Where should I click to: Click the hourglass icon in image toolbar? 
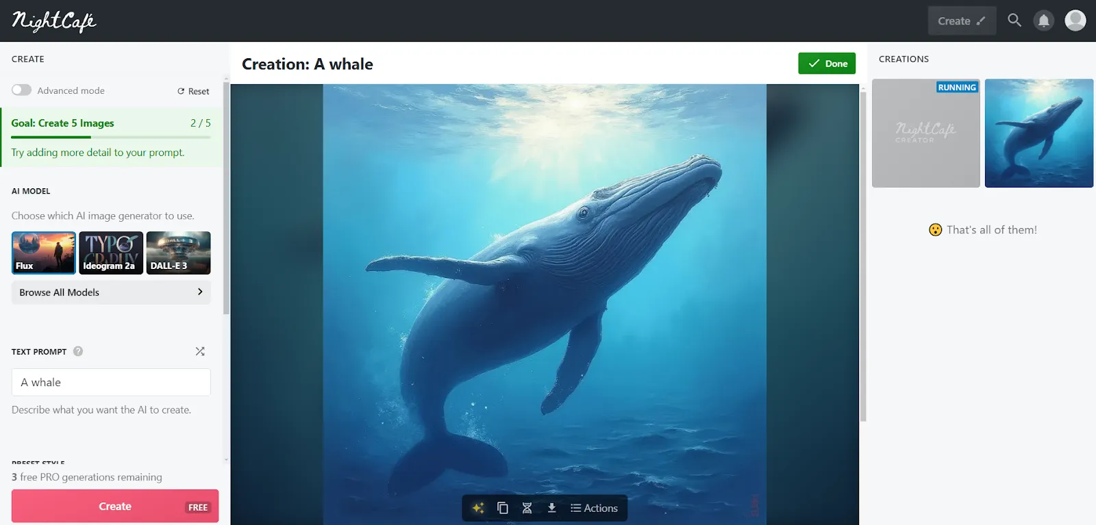pos(527,508)
